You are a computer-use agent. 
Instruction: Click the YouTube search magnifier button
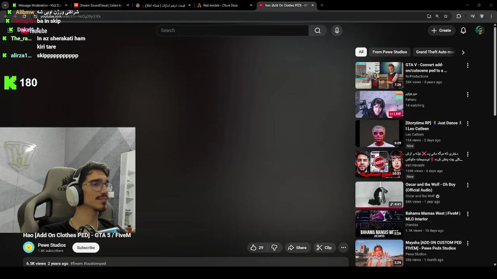318,31
